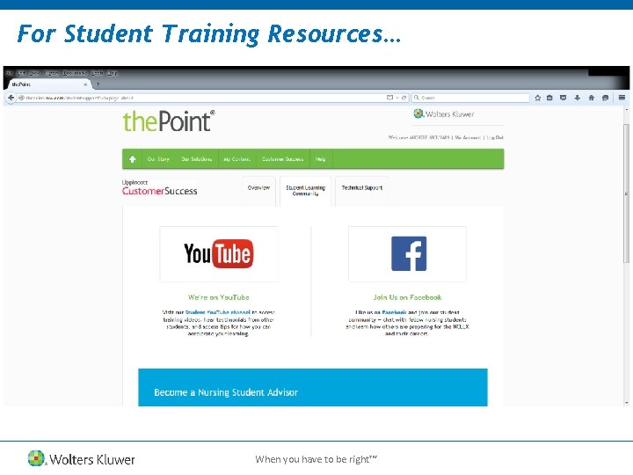
Task: Click the Lippincott CustomerSuccess logo
Action: pos(160,188)
